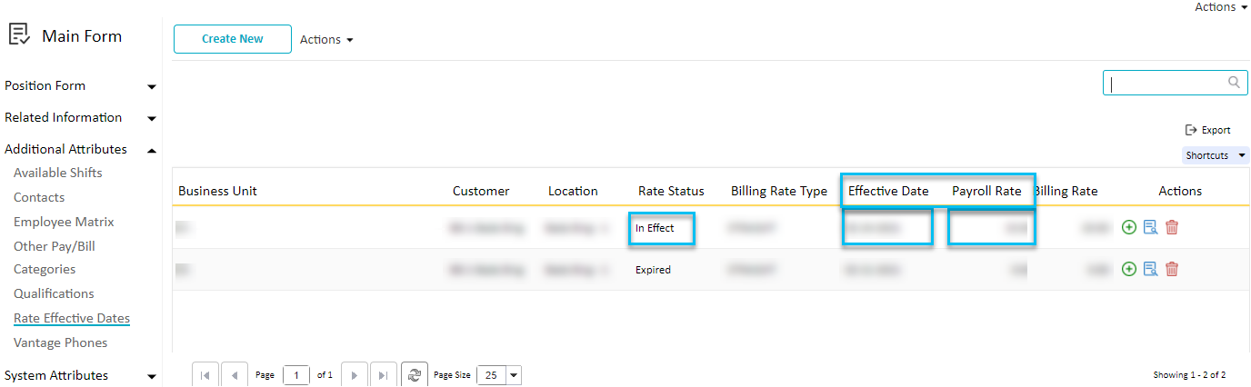Click the Expired status cell

pyautogui.click(x=653, y=270)
